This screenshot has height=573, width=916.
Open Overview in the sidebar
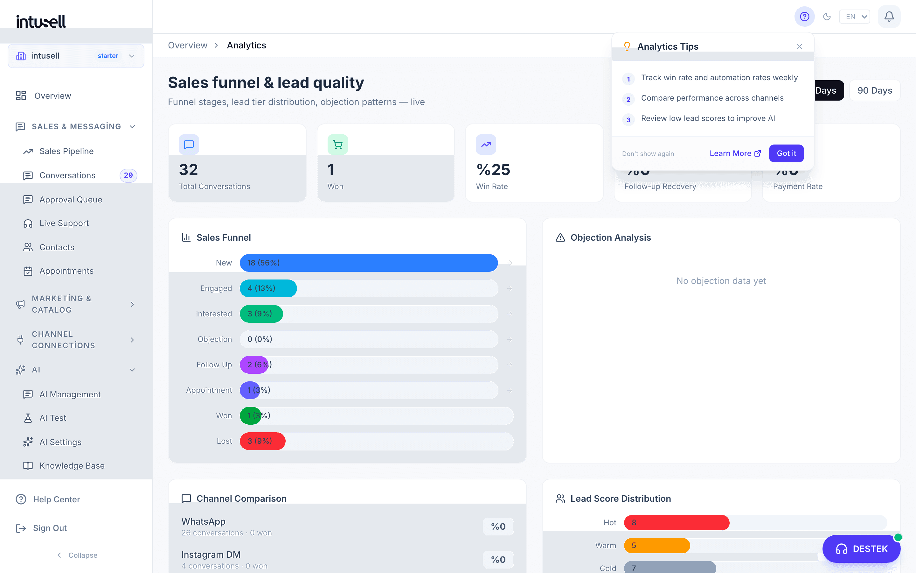click(76, 96)
